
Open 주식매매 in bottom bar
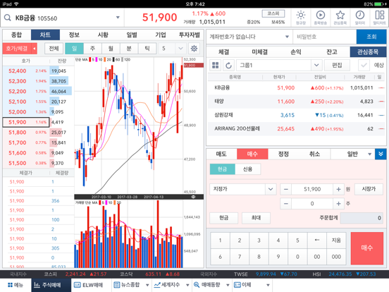(51, 285)
